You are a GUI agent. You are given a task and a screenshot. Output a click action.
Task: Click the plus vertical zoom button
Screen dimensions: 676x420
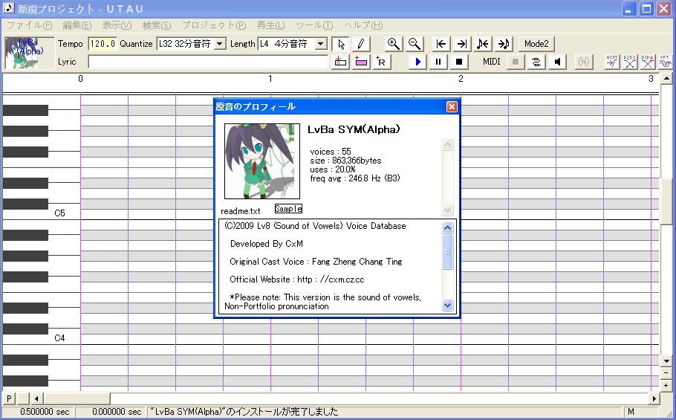[666, 385]
